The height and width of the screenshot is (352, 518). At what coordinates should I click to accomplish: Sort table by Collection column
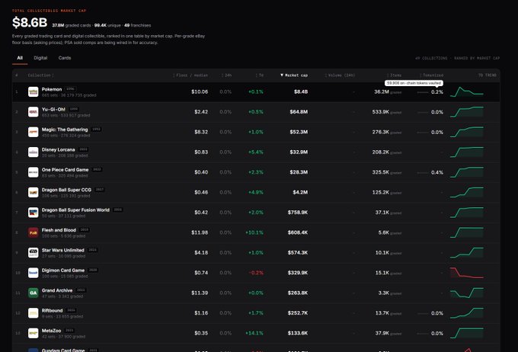[x=40, y=75]
